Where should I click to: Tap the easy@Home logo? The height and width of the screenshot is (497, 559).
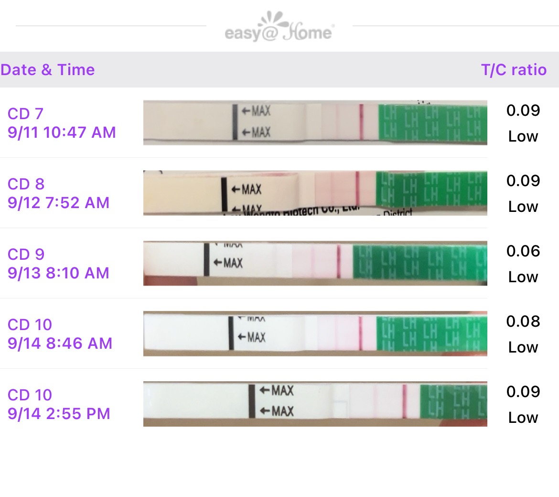click(x=279, y=28)
